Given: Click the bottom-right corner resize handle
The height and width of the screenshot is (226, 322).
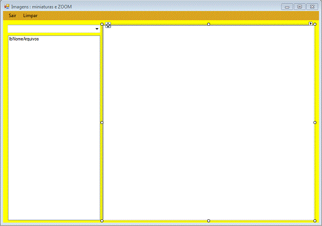Looking at the screenshot, I should click(315, 221).
